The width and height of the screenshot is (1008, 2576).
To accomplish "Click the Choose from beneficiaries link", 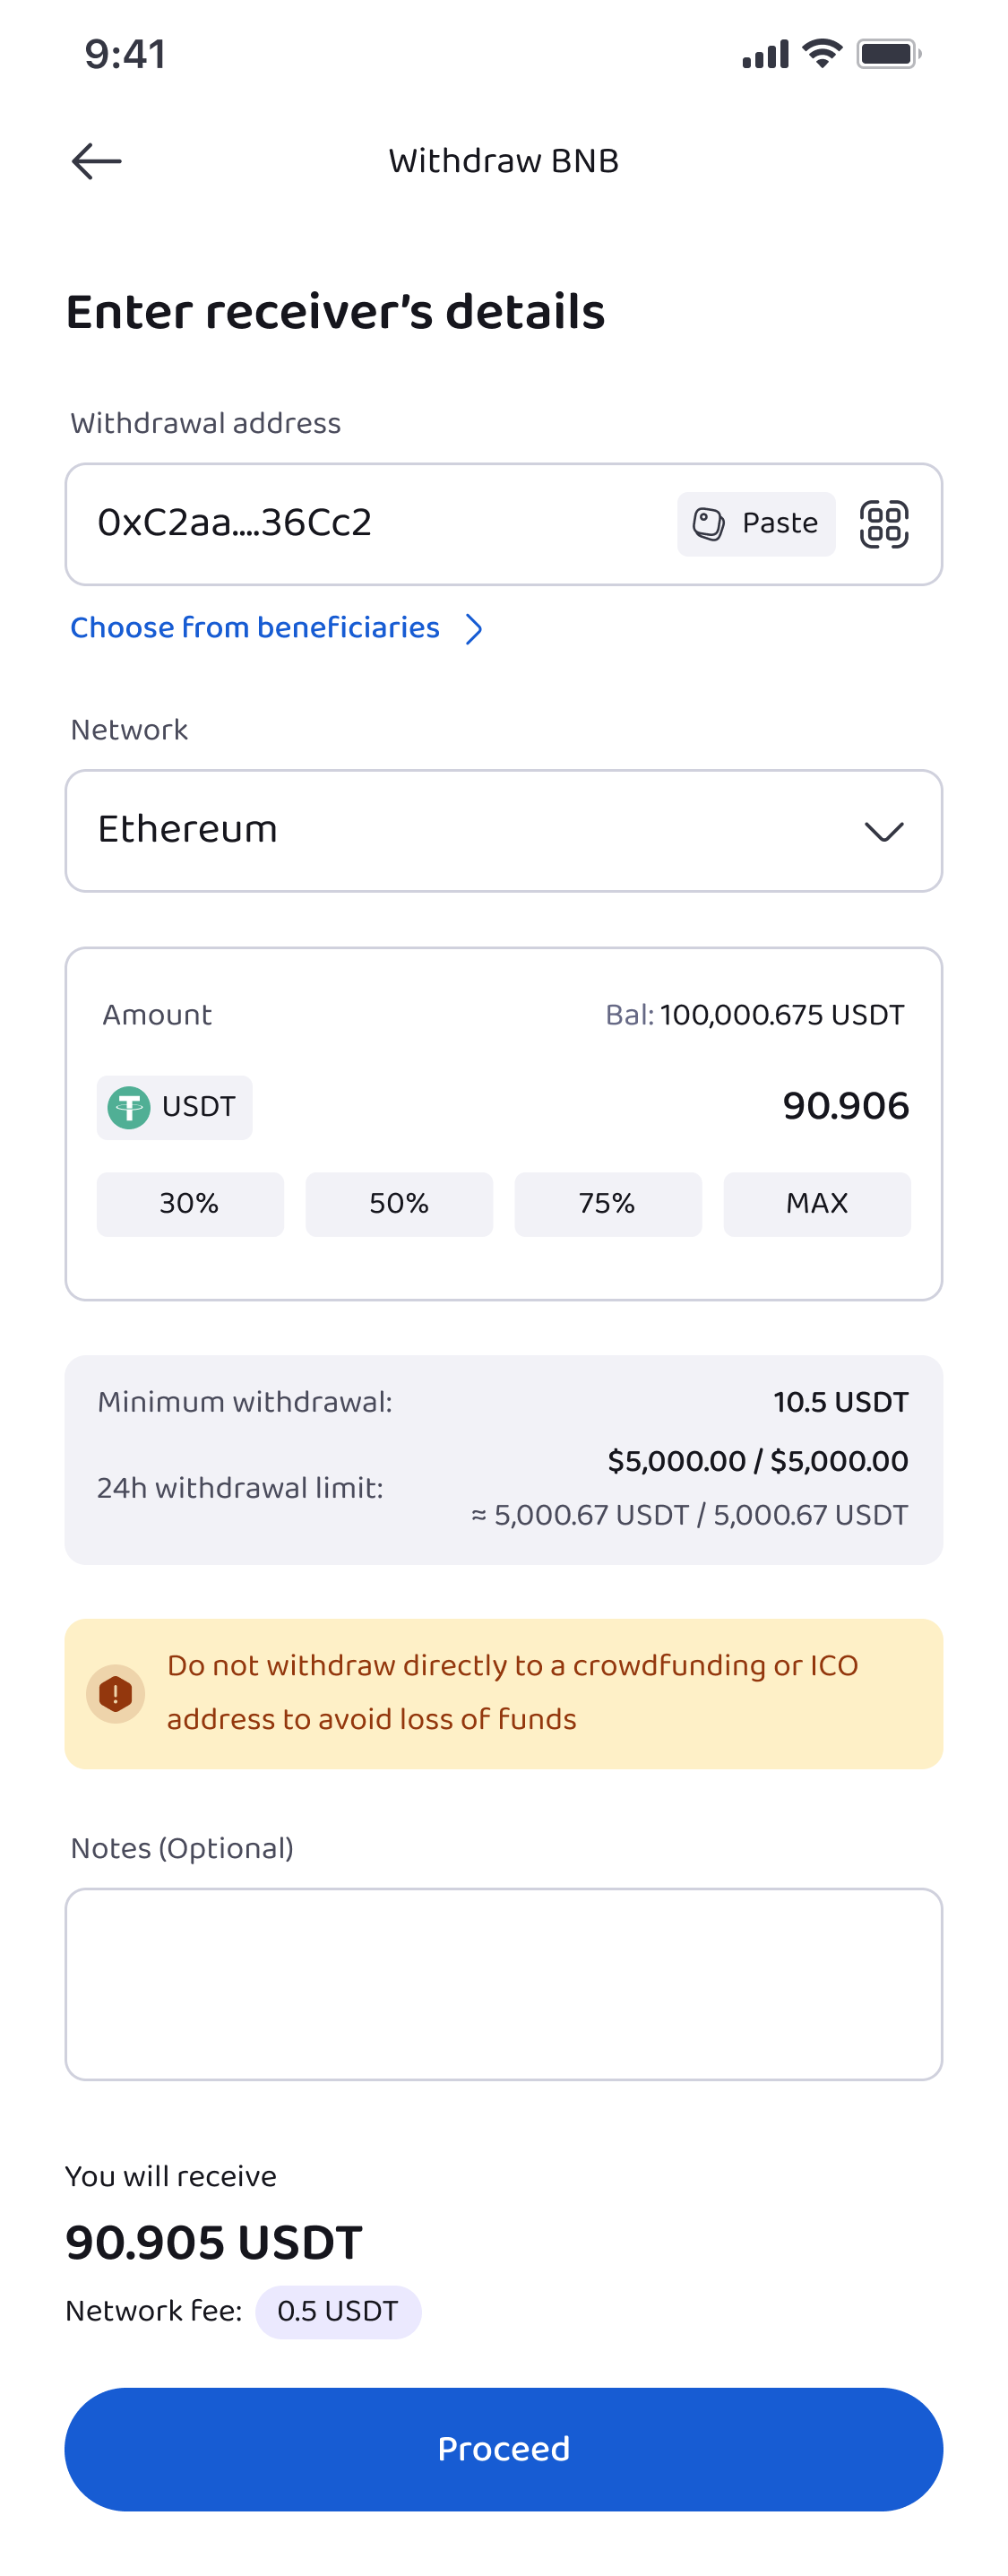I will (254, 627).
